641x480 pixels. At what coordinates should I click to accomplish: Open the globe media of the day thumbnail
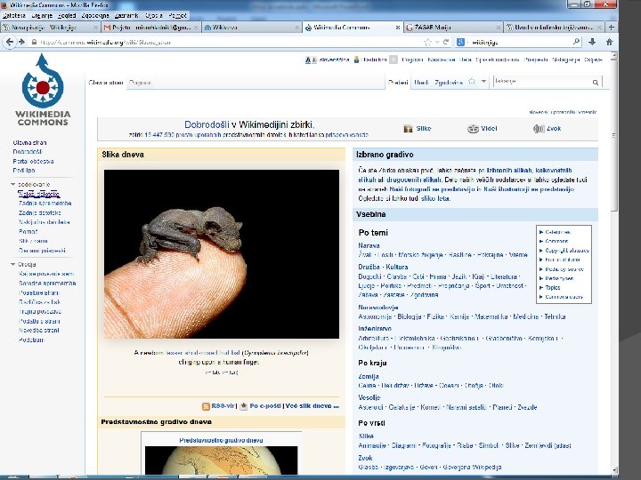point(221,460)
